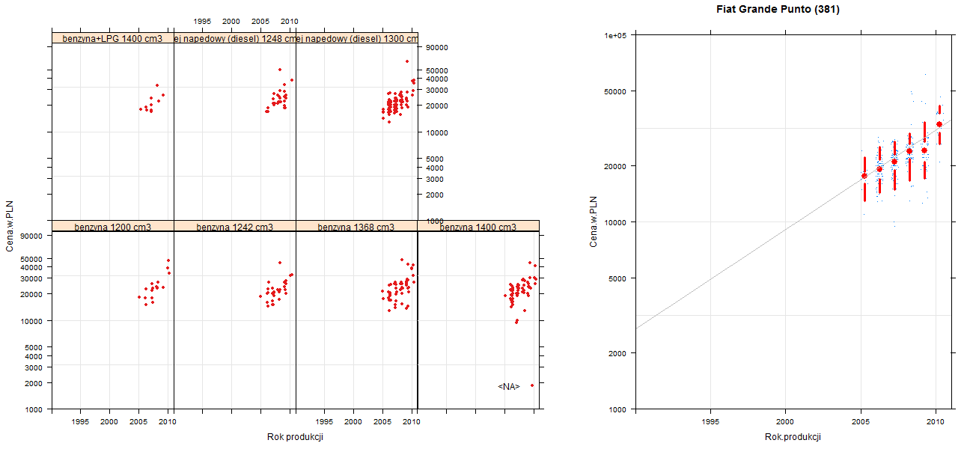The width and height of the screenshot is (973, 449).
Task: Click the 50000 tick label on the right chart's y-axis
Action: click(617, 91)
